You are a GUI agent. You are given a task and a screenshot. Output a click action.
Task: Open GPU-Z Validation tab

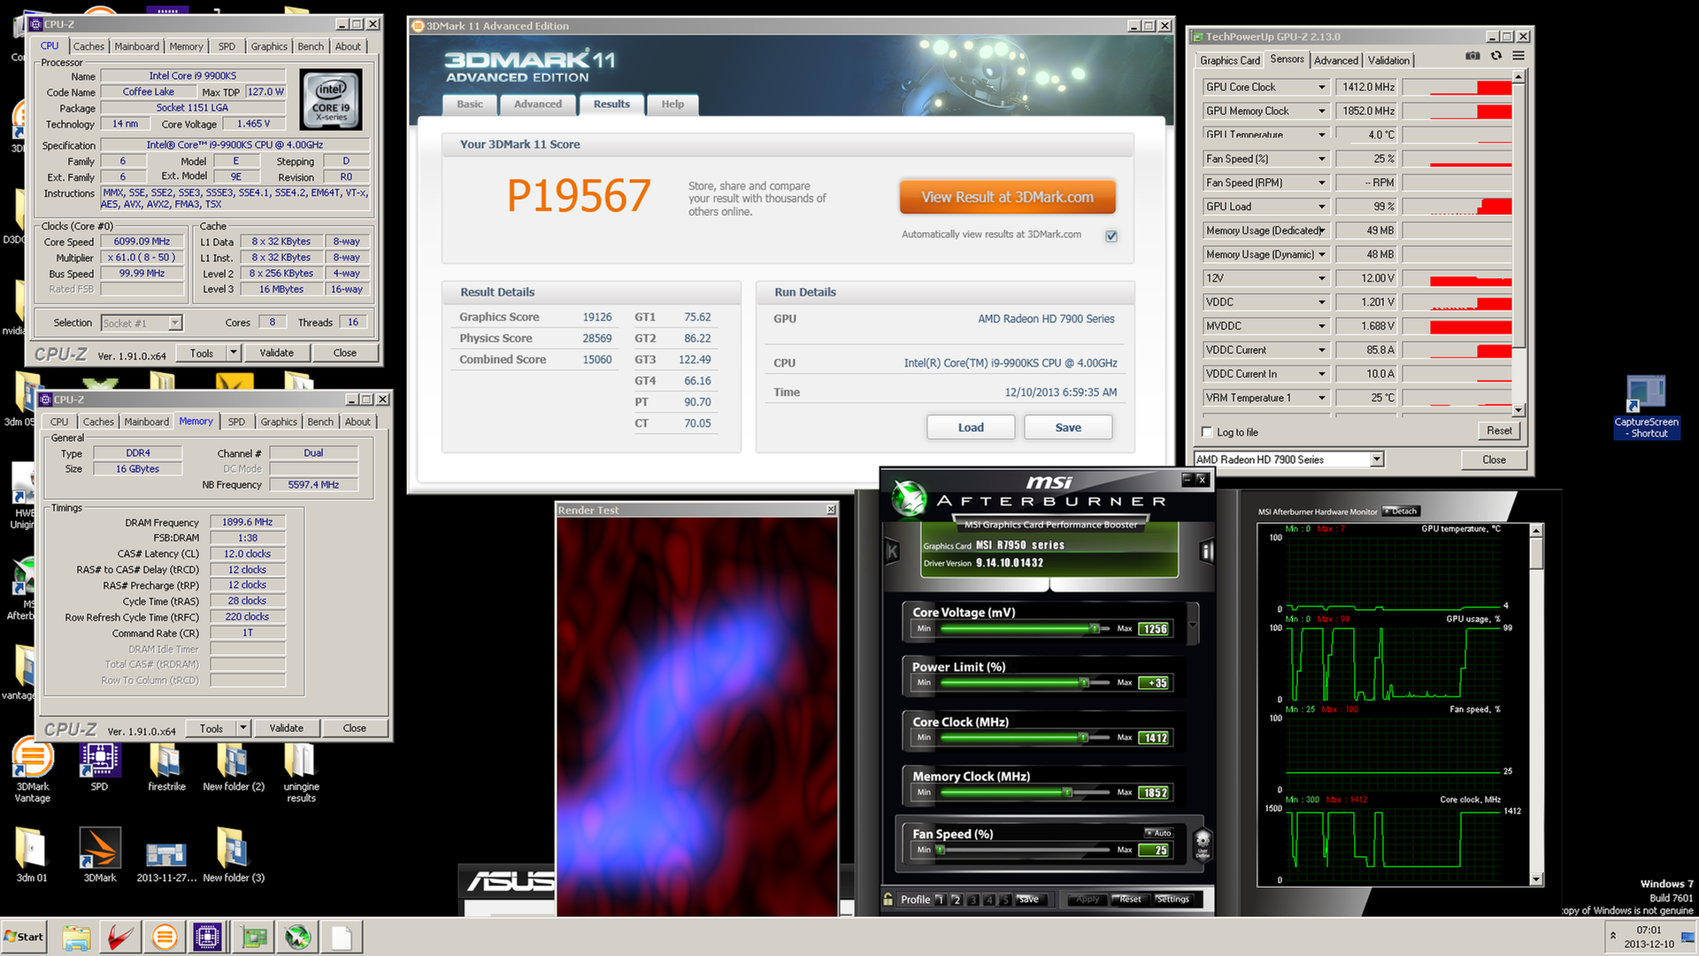1388,60
